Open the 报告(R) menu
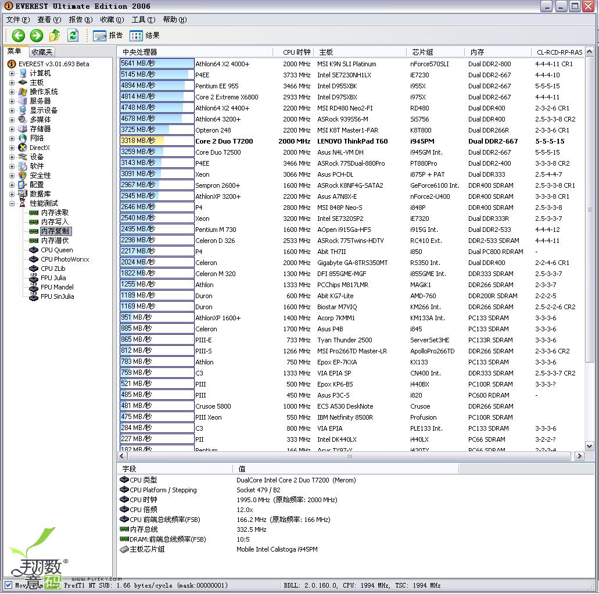The image size is (599, 594). [x=80, y=20]
